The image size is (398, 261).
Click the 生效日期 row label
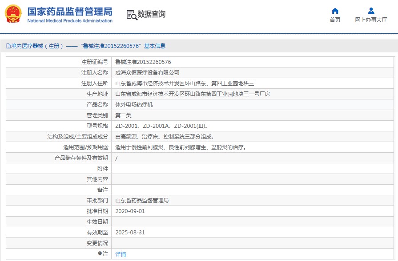(97, 222)
